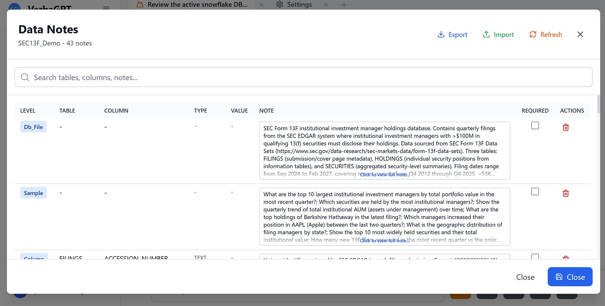Viewport: 605px width, 306px height.
Task: Click the TABLE column header
Action: [x=67, y=110]
